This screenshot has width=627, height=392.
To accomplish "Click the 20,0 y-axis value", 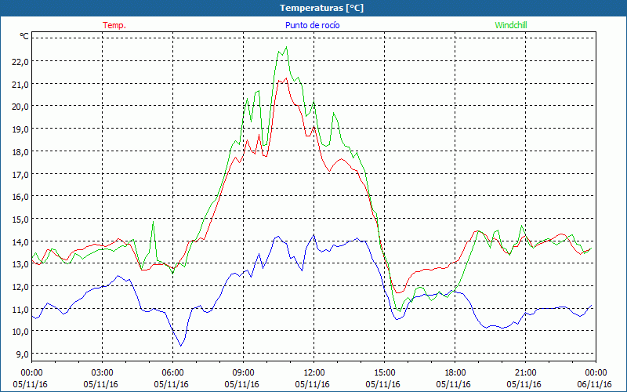I will pos(21,107).
